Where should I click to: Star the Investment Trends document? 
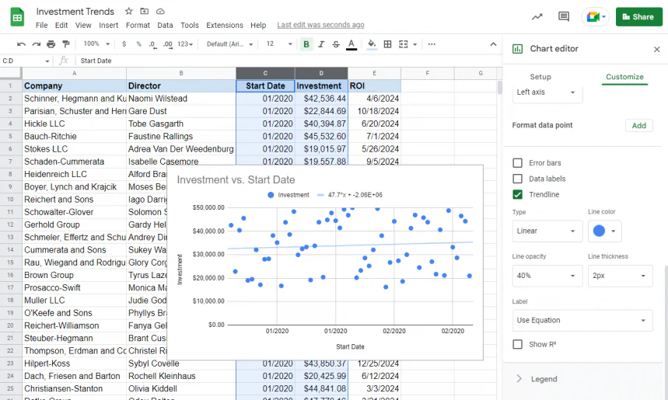pos(128,11)
